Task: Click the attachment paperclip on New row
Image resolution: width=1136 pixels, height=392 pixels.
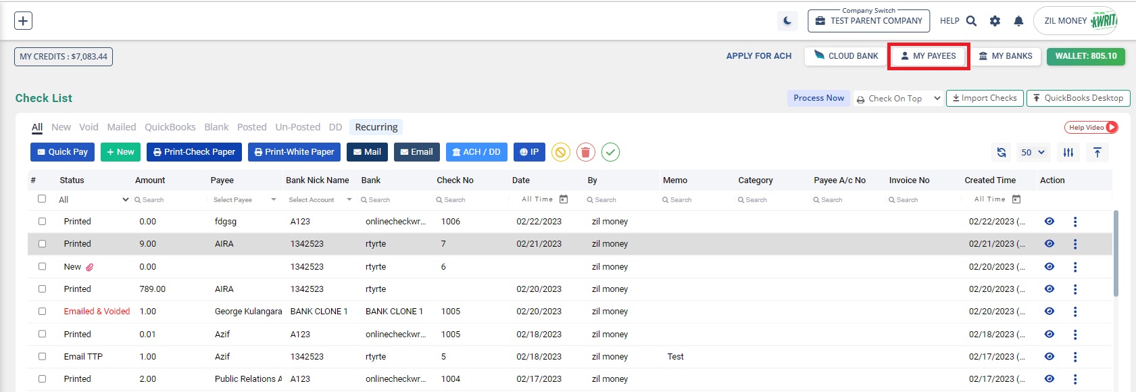Action: (x=89, y=267)
